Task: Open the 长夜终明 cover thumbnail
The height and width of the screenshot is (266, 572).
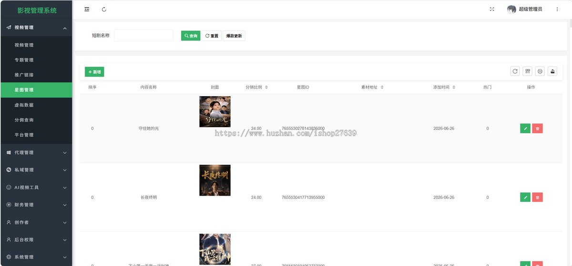Action: point(215,180)
